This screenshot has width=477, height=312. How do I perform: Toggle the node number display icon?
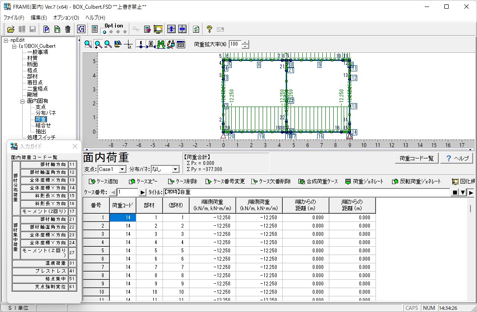click(x=141, y=44)
